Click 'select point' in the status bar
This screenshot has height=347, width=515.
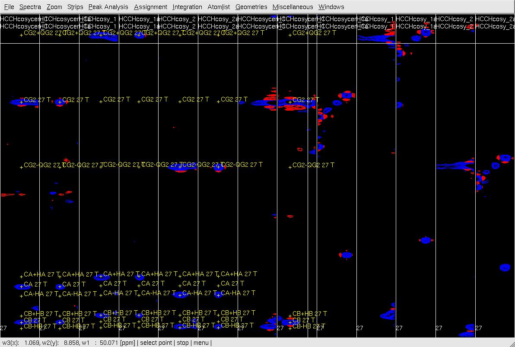[157, 343]
